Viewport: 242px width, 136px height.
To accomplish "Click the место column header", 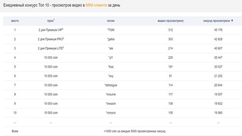I will (15, 21).
